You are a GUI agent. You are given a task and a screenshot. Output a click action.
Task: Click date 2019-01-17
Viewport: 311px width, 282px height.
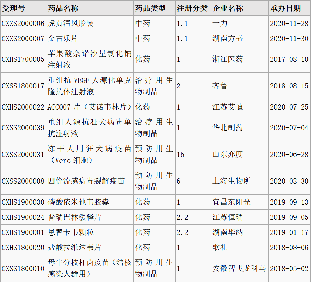[289, 232]
